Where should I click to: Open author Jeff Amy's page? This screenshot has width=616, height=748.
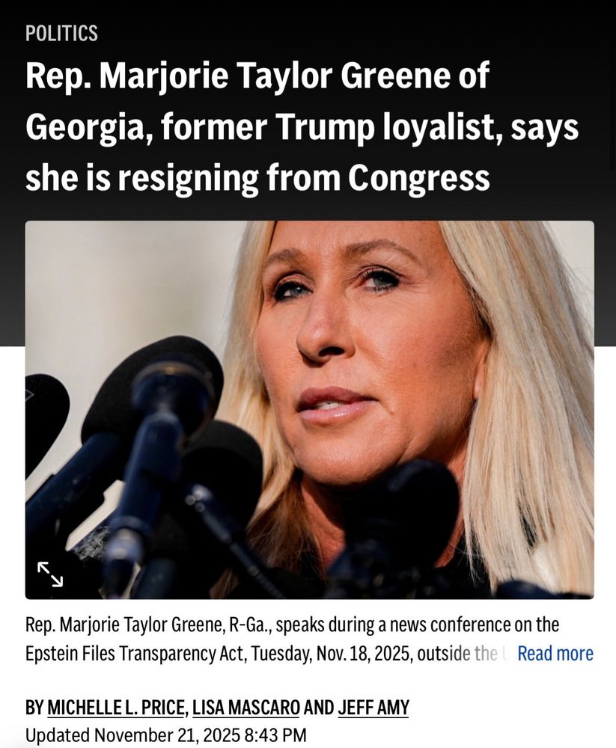point(373,708)
